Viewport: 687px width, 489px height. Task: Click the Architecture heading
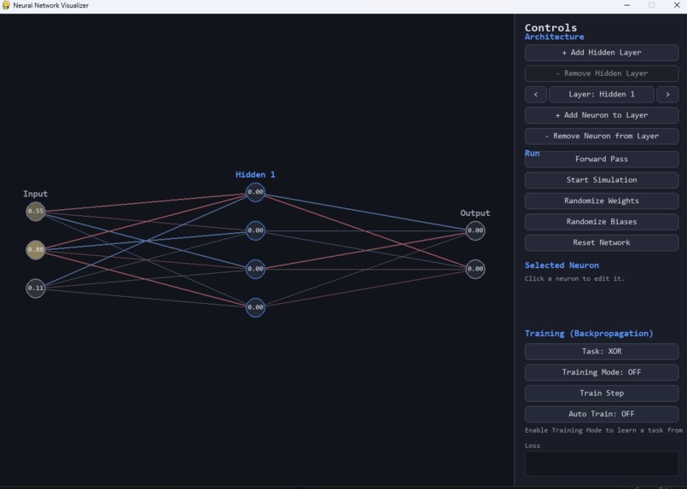tap(554, 37)
